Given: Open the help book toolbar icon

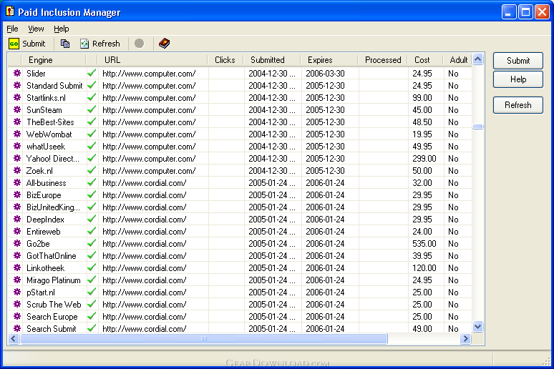Looking at the screenshot, I should (x=164, y=44).
